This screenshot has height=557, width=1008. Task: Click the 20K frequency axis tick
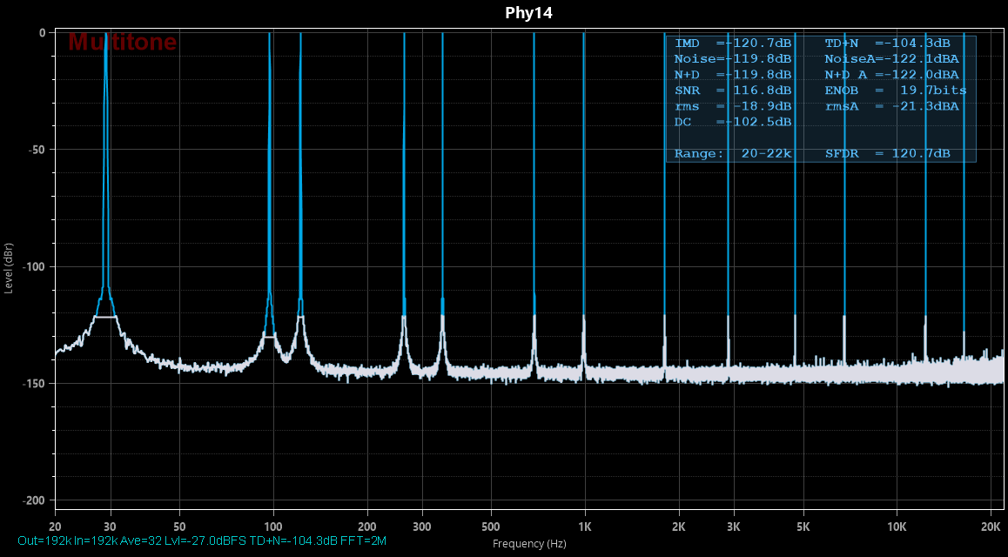991,527
